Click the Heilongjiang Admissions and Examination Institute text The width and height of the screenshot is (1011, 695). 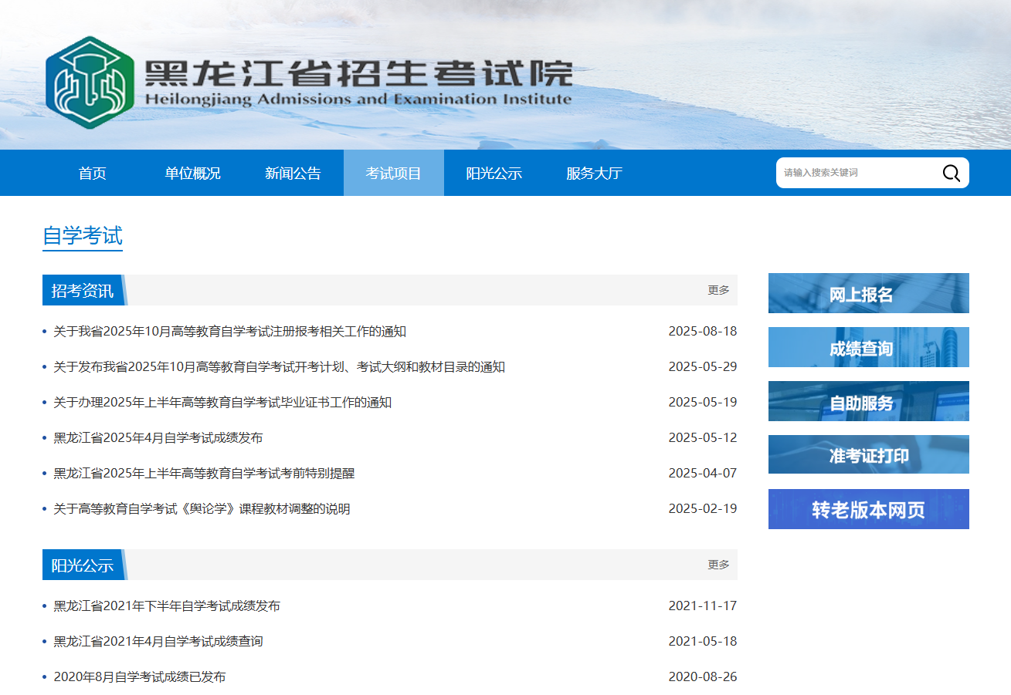click(x=358, y=100)
